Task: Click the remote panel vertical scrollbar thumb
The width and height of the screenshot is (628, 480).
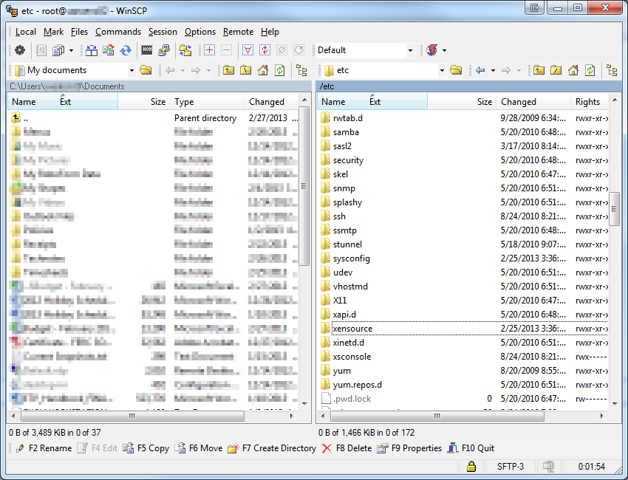Action: (614, 209)
